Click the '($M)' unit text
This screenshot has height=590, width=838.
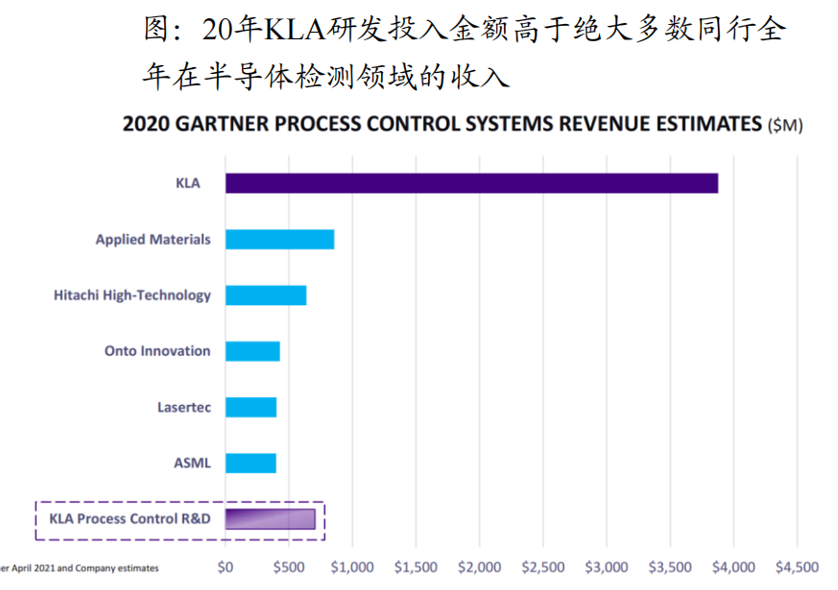785,126
